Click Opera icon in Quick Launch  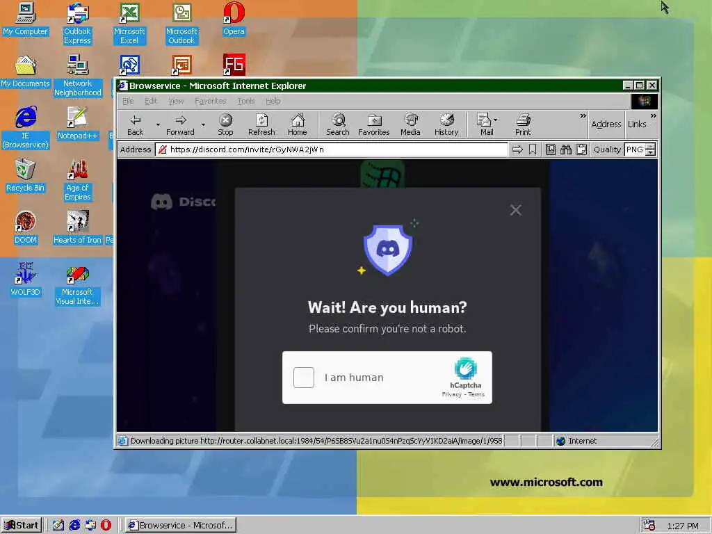pos(106,525)
